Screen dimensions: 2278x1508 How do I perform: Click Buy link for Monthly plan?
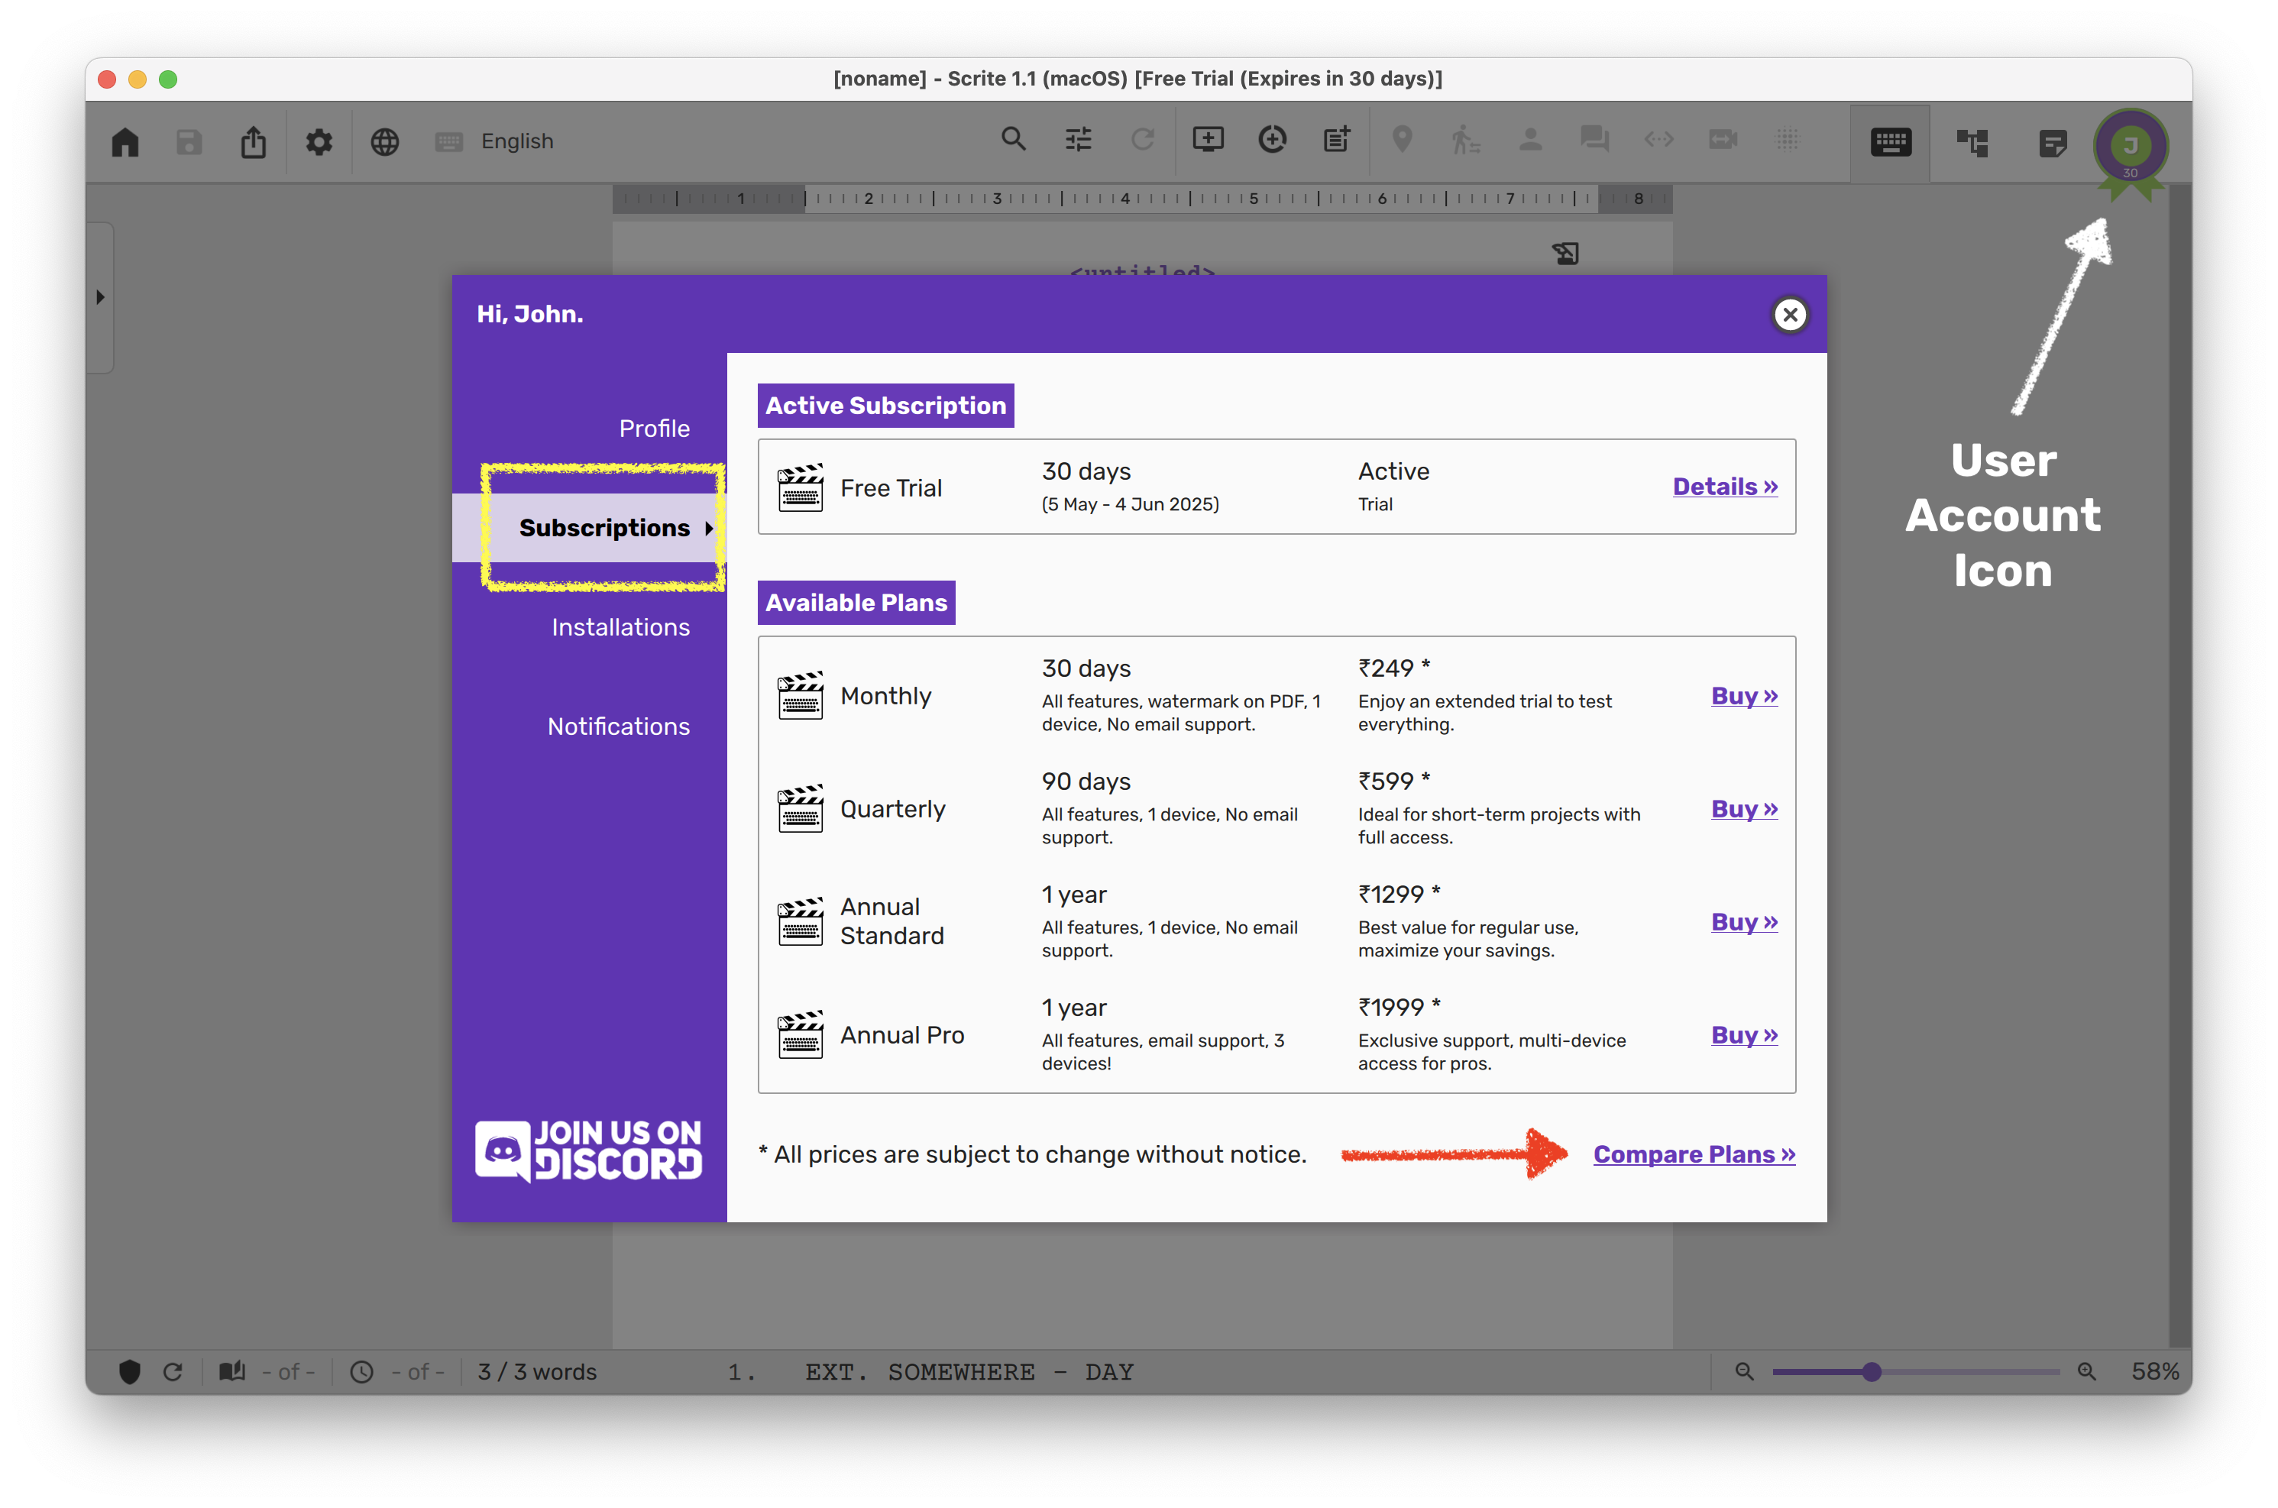point(1743,695)
